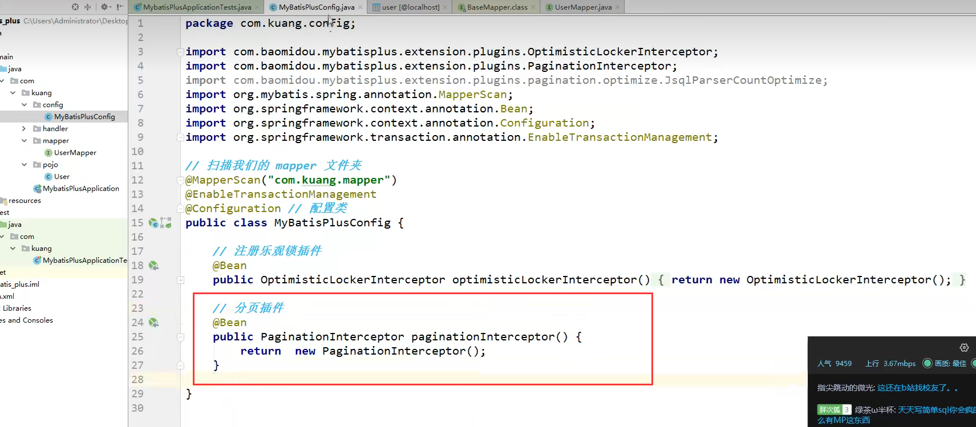Collapse paginationInterceptor method fold on line 25
This screenshot has height=427, width=976.
tap(180, 337)
